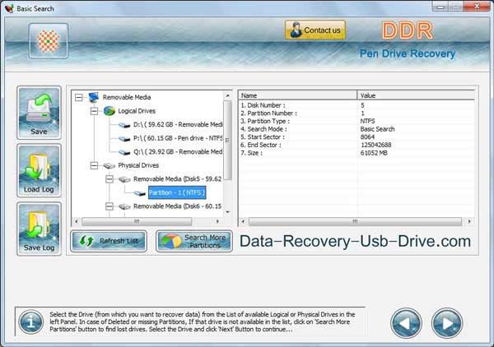Click the Name column header
The width and height of the screenshot is (494, 347).
tap(298, 95)
